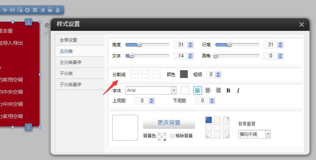Open the 横向平铺 background repeat dropdown
Image resolution: width=316 pixels, height=160 pixels.
click(268, 134)
